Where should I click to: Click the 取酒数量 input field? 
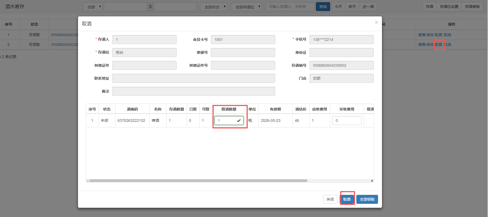coord(229,120)
